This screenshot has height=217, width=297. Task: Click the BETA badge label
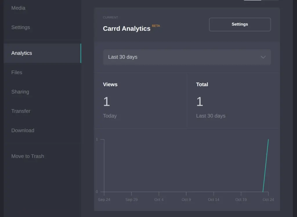click(156, 26)
